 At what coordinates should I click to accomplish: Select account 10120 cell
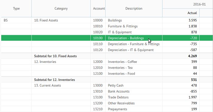pos(98,50)
